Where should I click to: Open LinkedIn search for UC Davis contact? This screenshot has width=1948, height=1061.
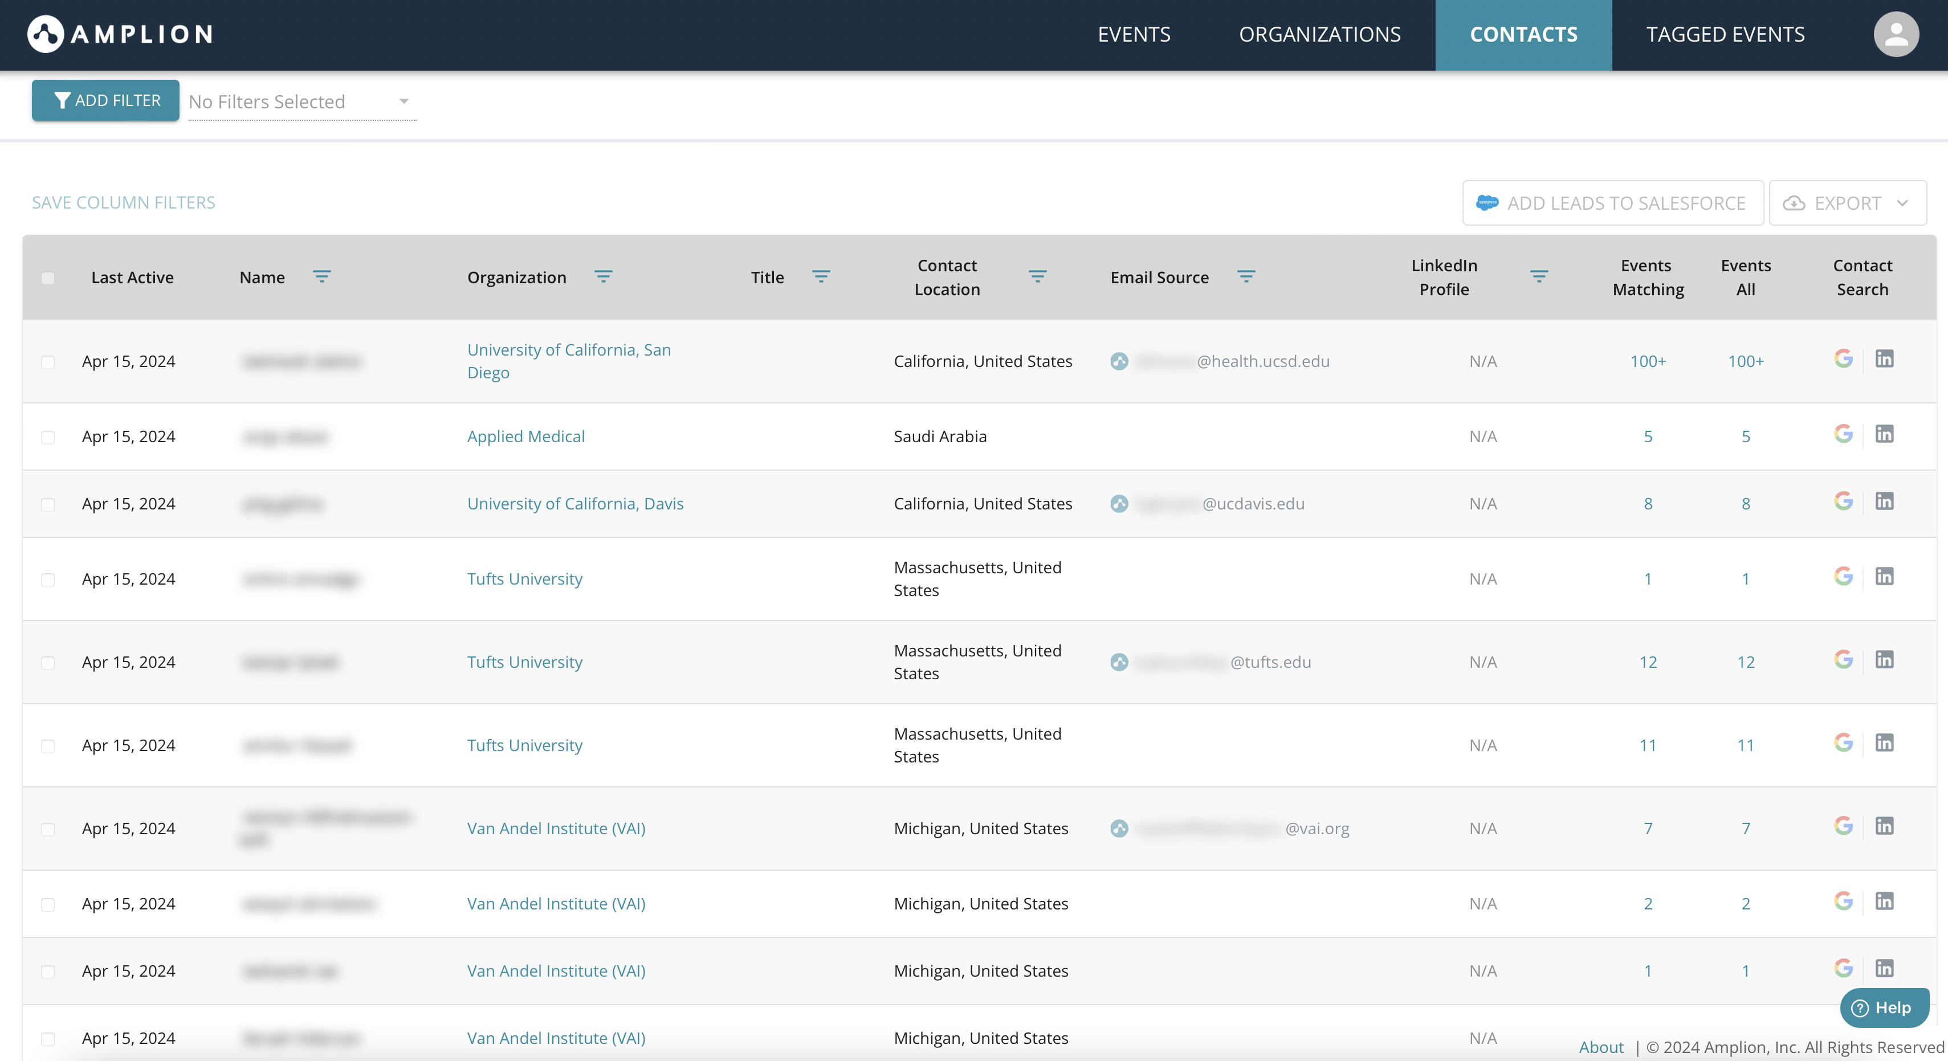pos(1884,501)
